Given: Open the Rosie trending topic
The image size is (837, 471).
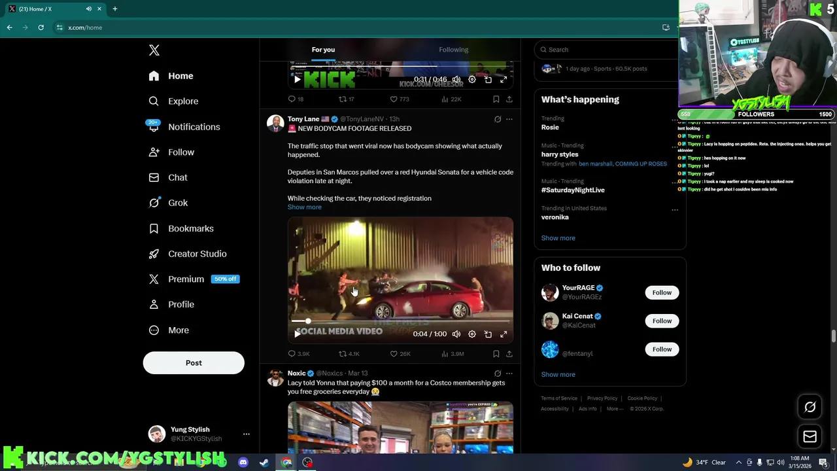Looking at the screenshot, I should coord(550,128).
